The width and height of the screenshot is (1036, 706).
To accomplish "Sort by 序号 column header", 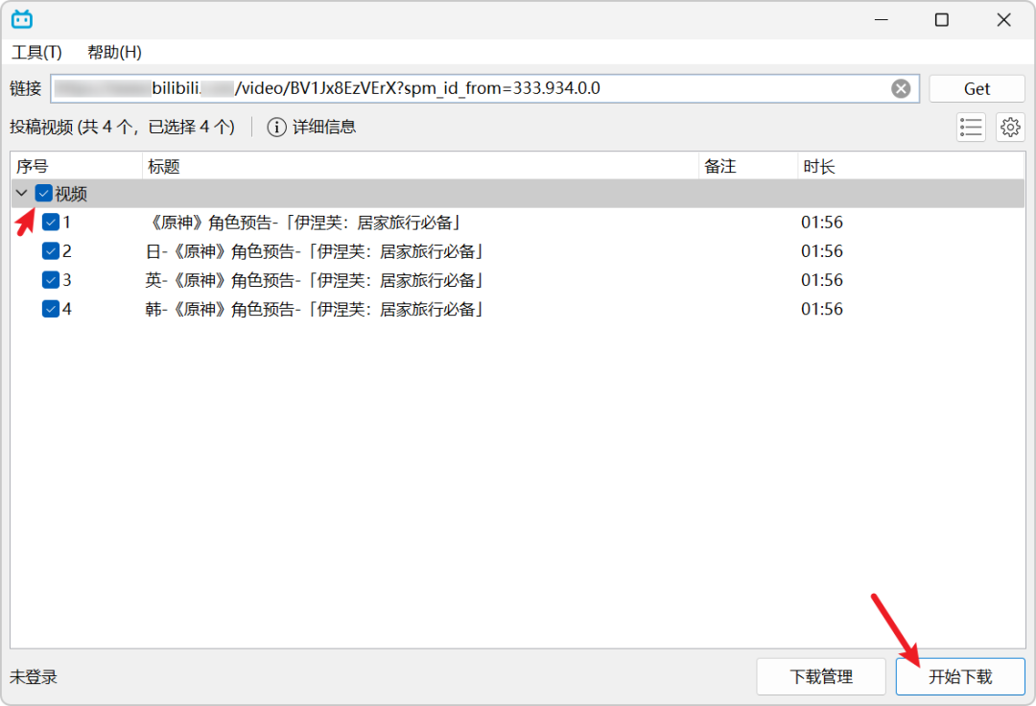I will [x=77, y=167].
